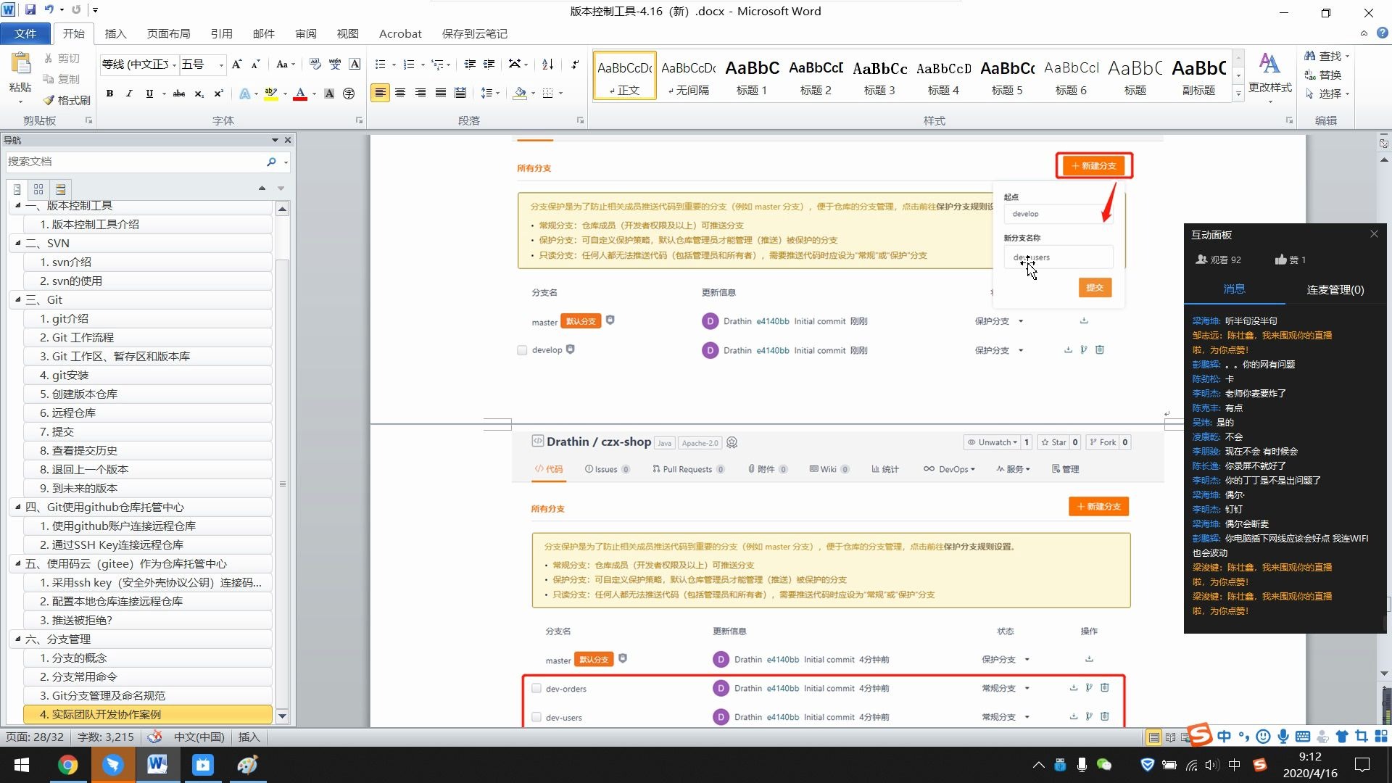This screenshot has height=783, width=1392.
Task: Click the shading fill color button
Action: [519, 93]
